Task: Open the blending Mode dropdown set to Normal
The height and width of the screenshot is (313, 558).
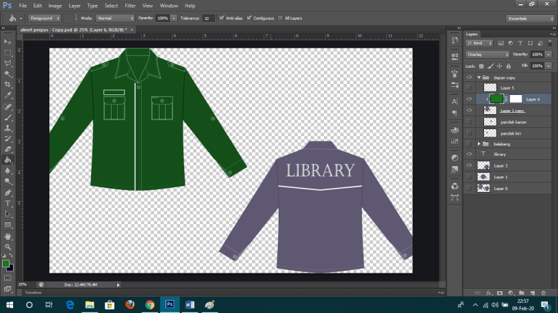Action: click(x=114, y=18)
